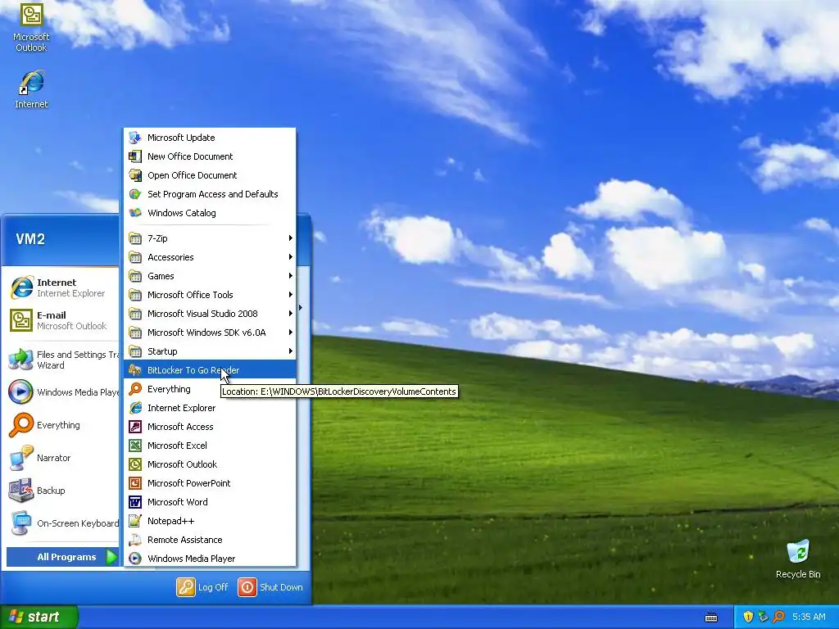Click the Microsoft Update icon in programs menu

tap(135, 138)
